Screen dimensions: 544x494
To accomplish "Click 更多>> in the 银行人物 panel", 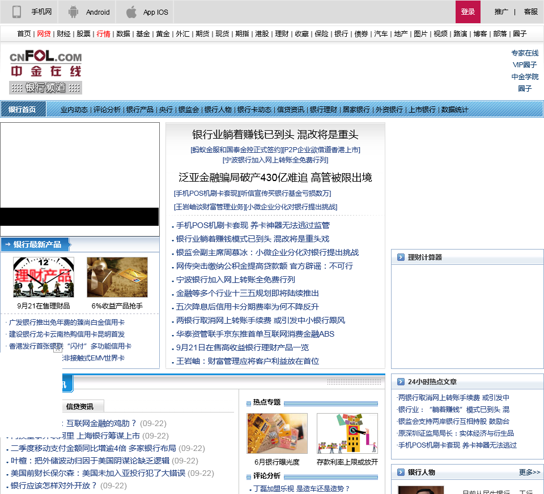I will pyautogui.click(x=529, y=472).
